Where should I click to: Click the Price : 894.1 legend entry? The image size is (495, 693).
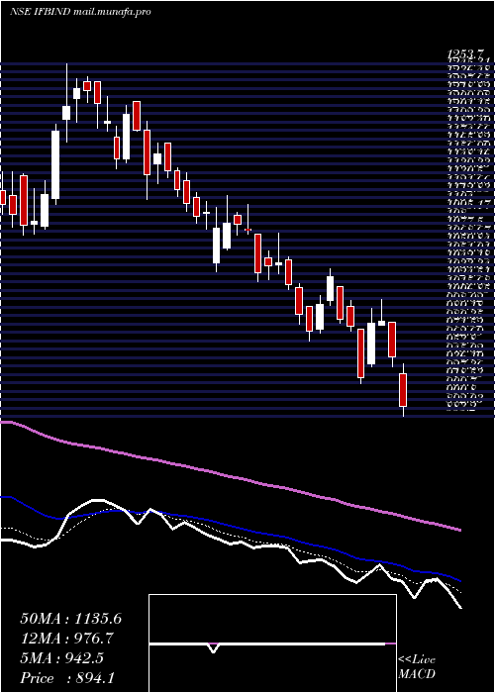click(x=68, y=678)
